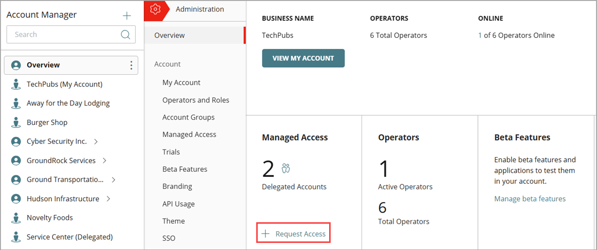Viewport: 597px width, 250px height.
Task: Select Managed Access in Account menu
Action: pos(189,134)
